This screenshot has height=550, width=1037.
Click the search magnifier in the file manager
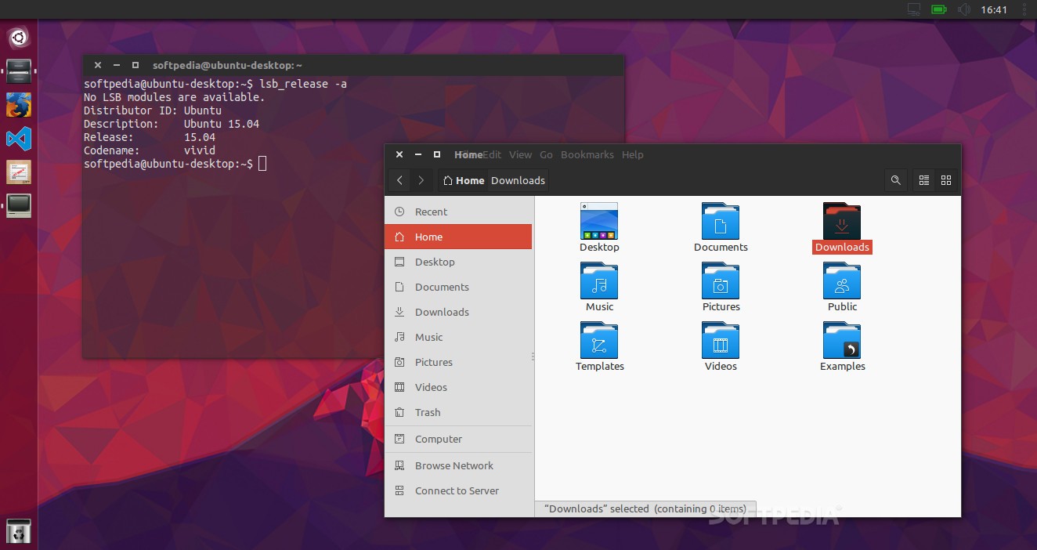pos(895,180)
